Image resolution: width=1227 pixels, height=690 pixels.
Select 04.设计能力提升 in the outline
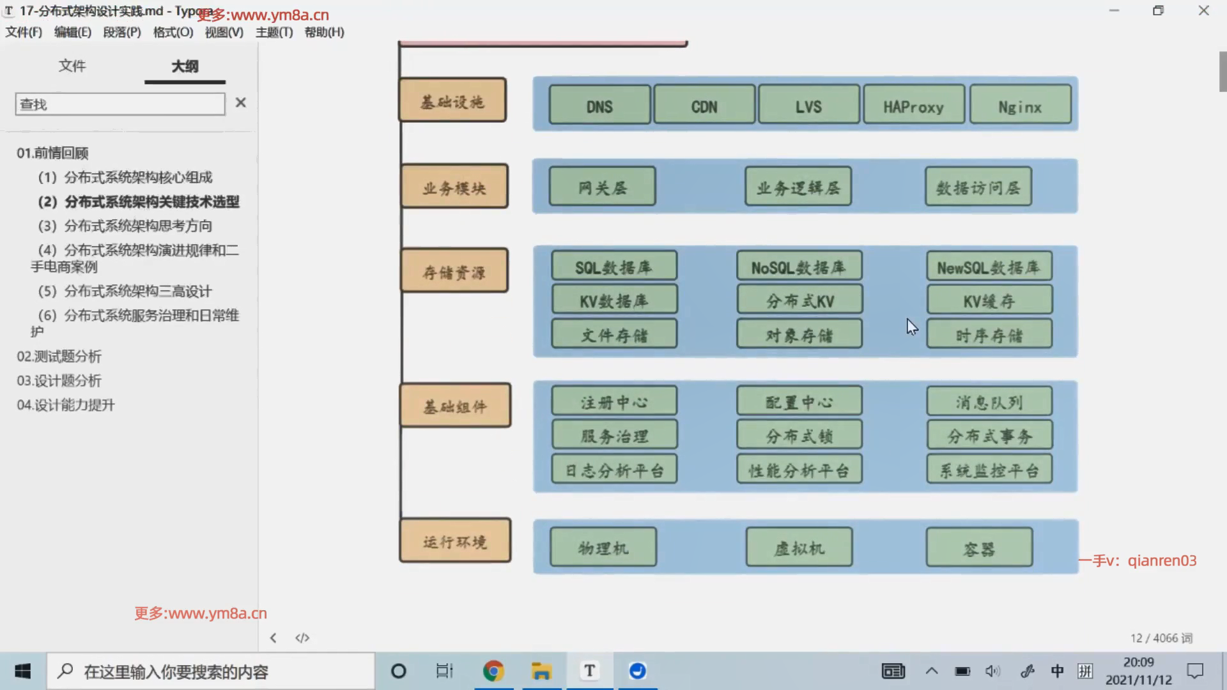tap(65, 405)
